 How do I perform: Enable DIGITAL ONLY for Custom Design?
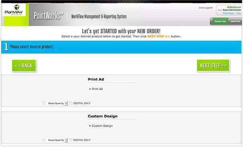[71, 140]
